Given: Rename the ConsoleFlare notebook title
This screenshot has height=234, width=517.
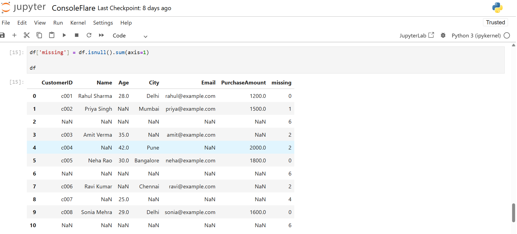Looking at the screenshot, I should click(x=74, y=8).
